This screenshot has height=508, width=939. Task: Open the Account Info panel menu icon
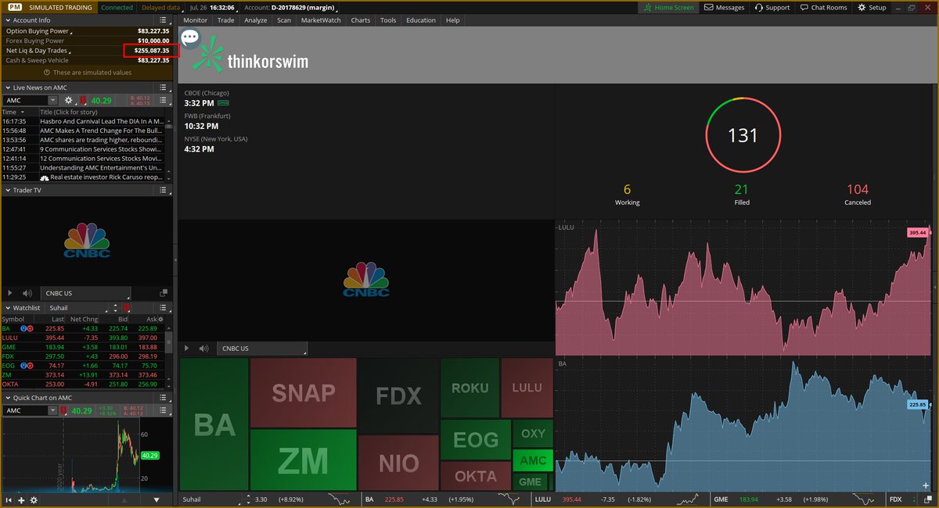[x=164, y=20]
